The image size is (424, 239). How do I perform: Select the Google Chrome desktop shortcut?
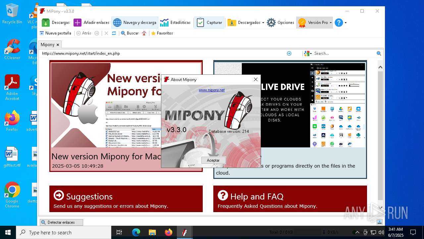(x=12, y=195)
